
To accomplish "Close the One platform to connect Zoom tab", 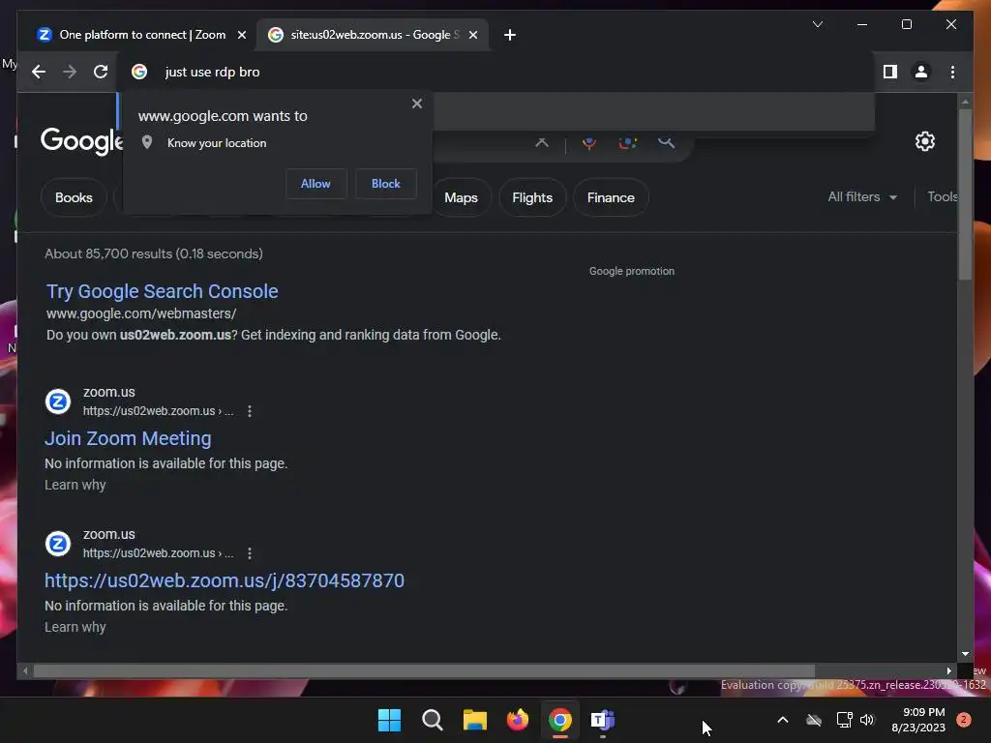I will pyautogui.click(x=241, y=35).
